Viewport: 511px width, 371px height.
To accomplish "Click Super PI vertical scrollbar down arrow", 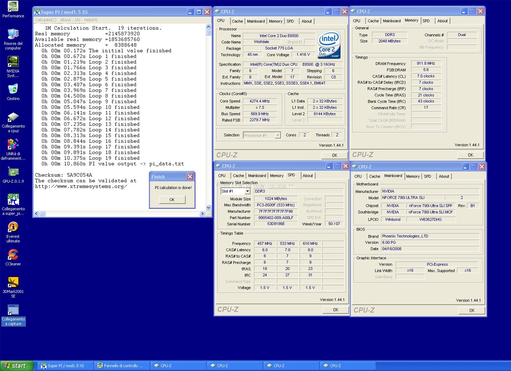I will [x=209, y=208].
